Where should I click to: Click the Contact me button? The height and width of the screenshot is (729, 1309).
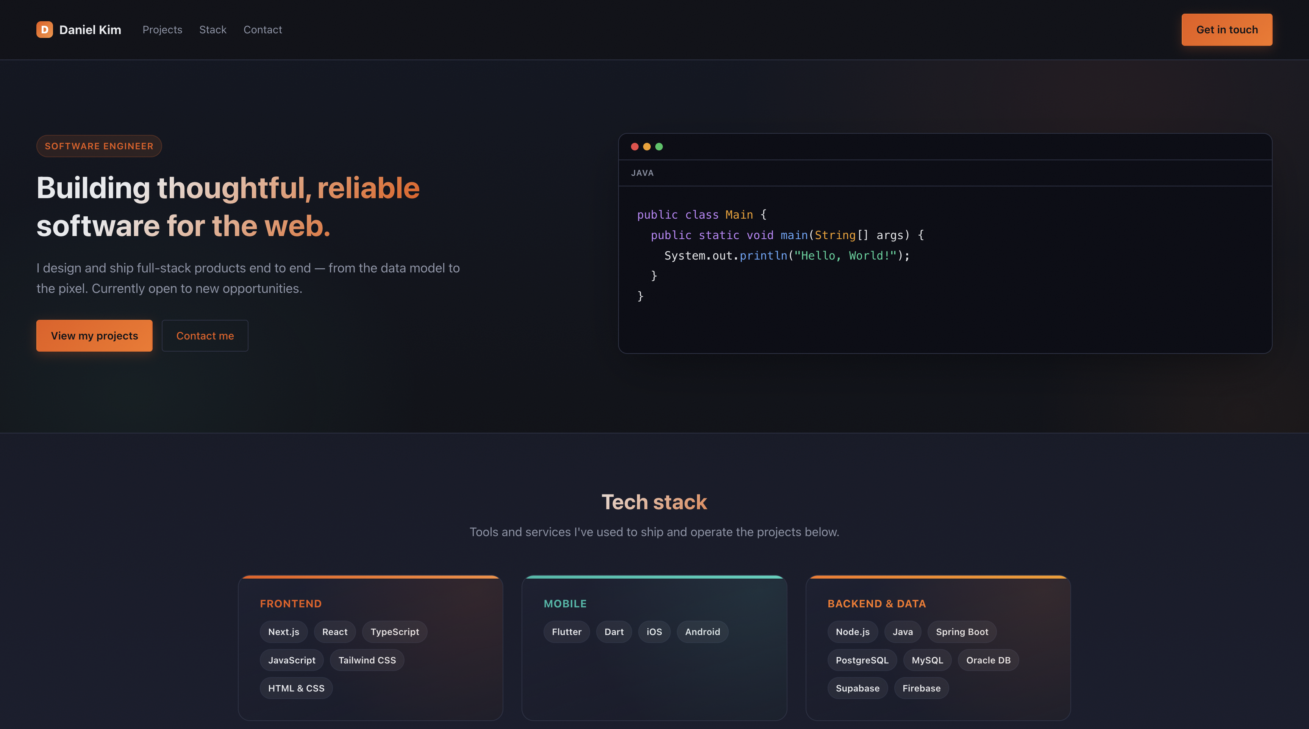coord(205,336)
